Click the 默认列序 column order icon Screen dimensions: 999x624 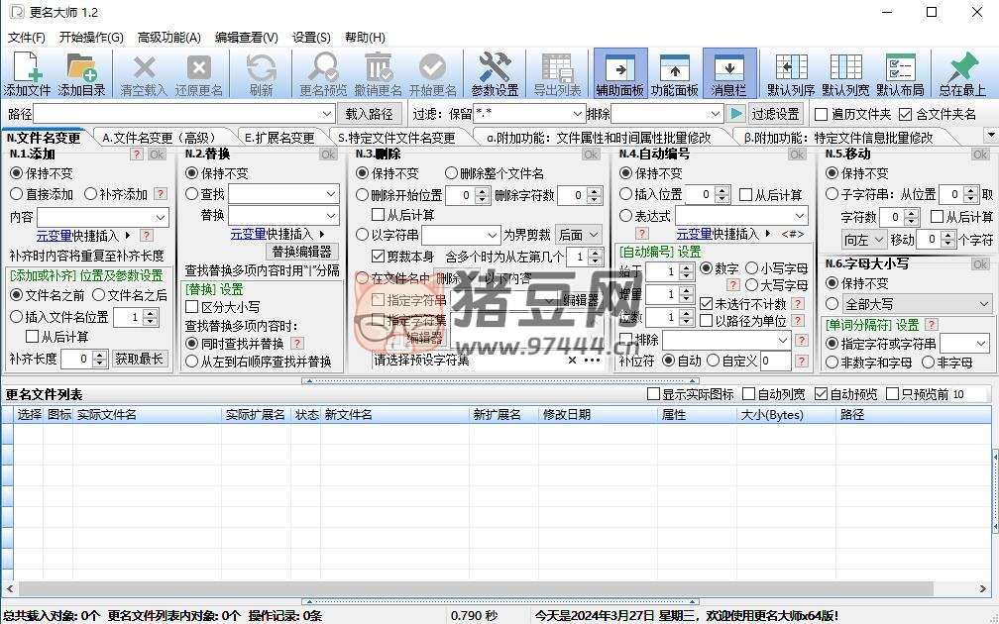791,67
